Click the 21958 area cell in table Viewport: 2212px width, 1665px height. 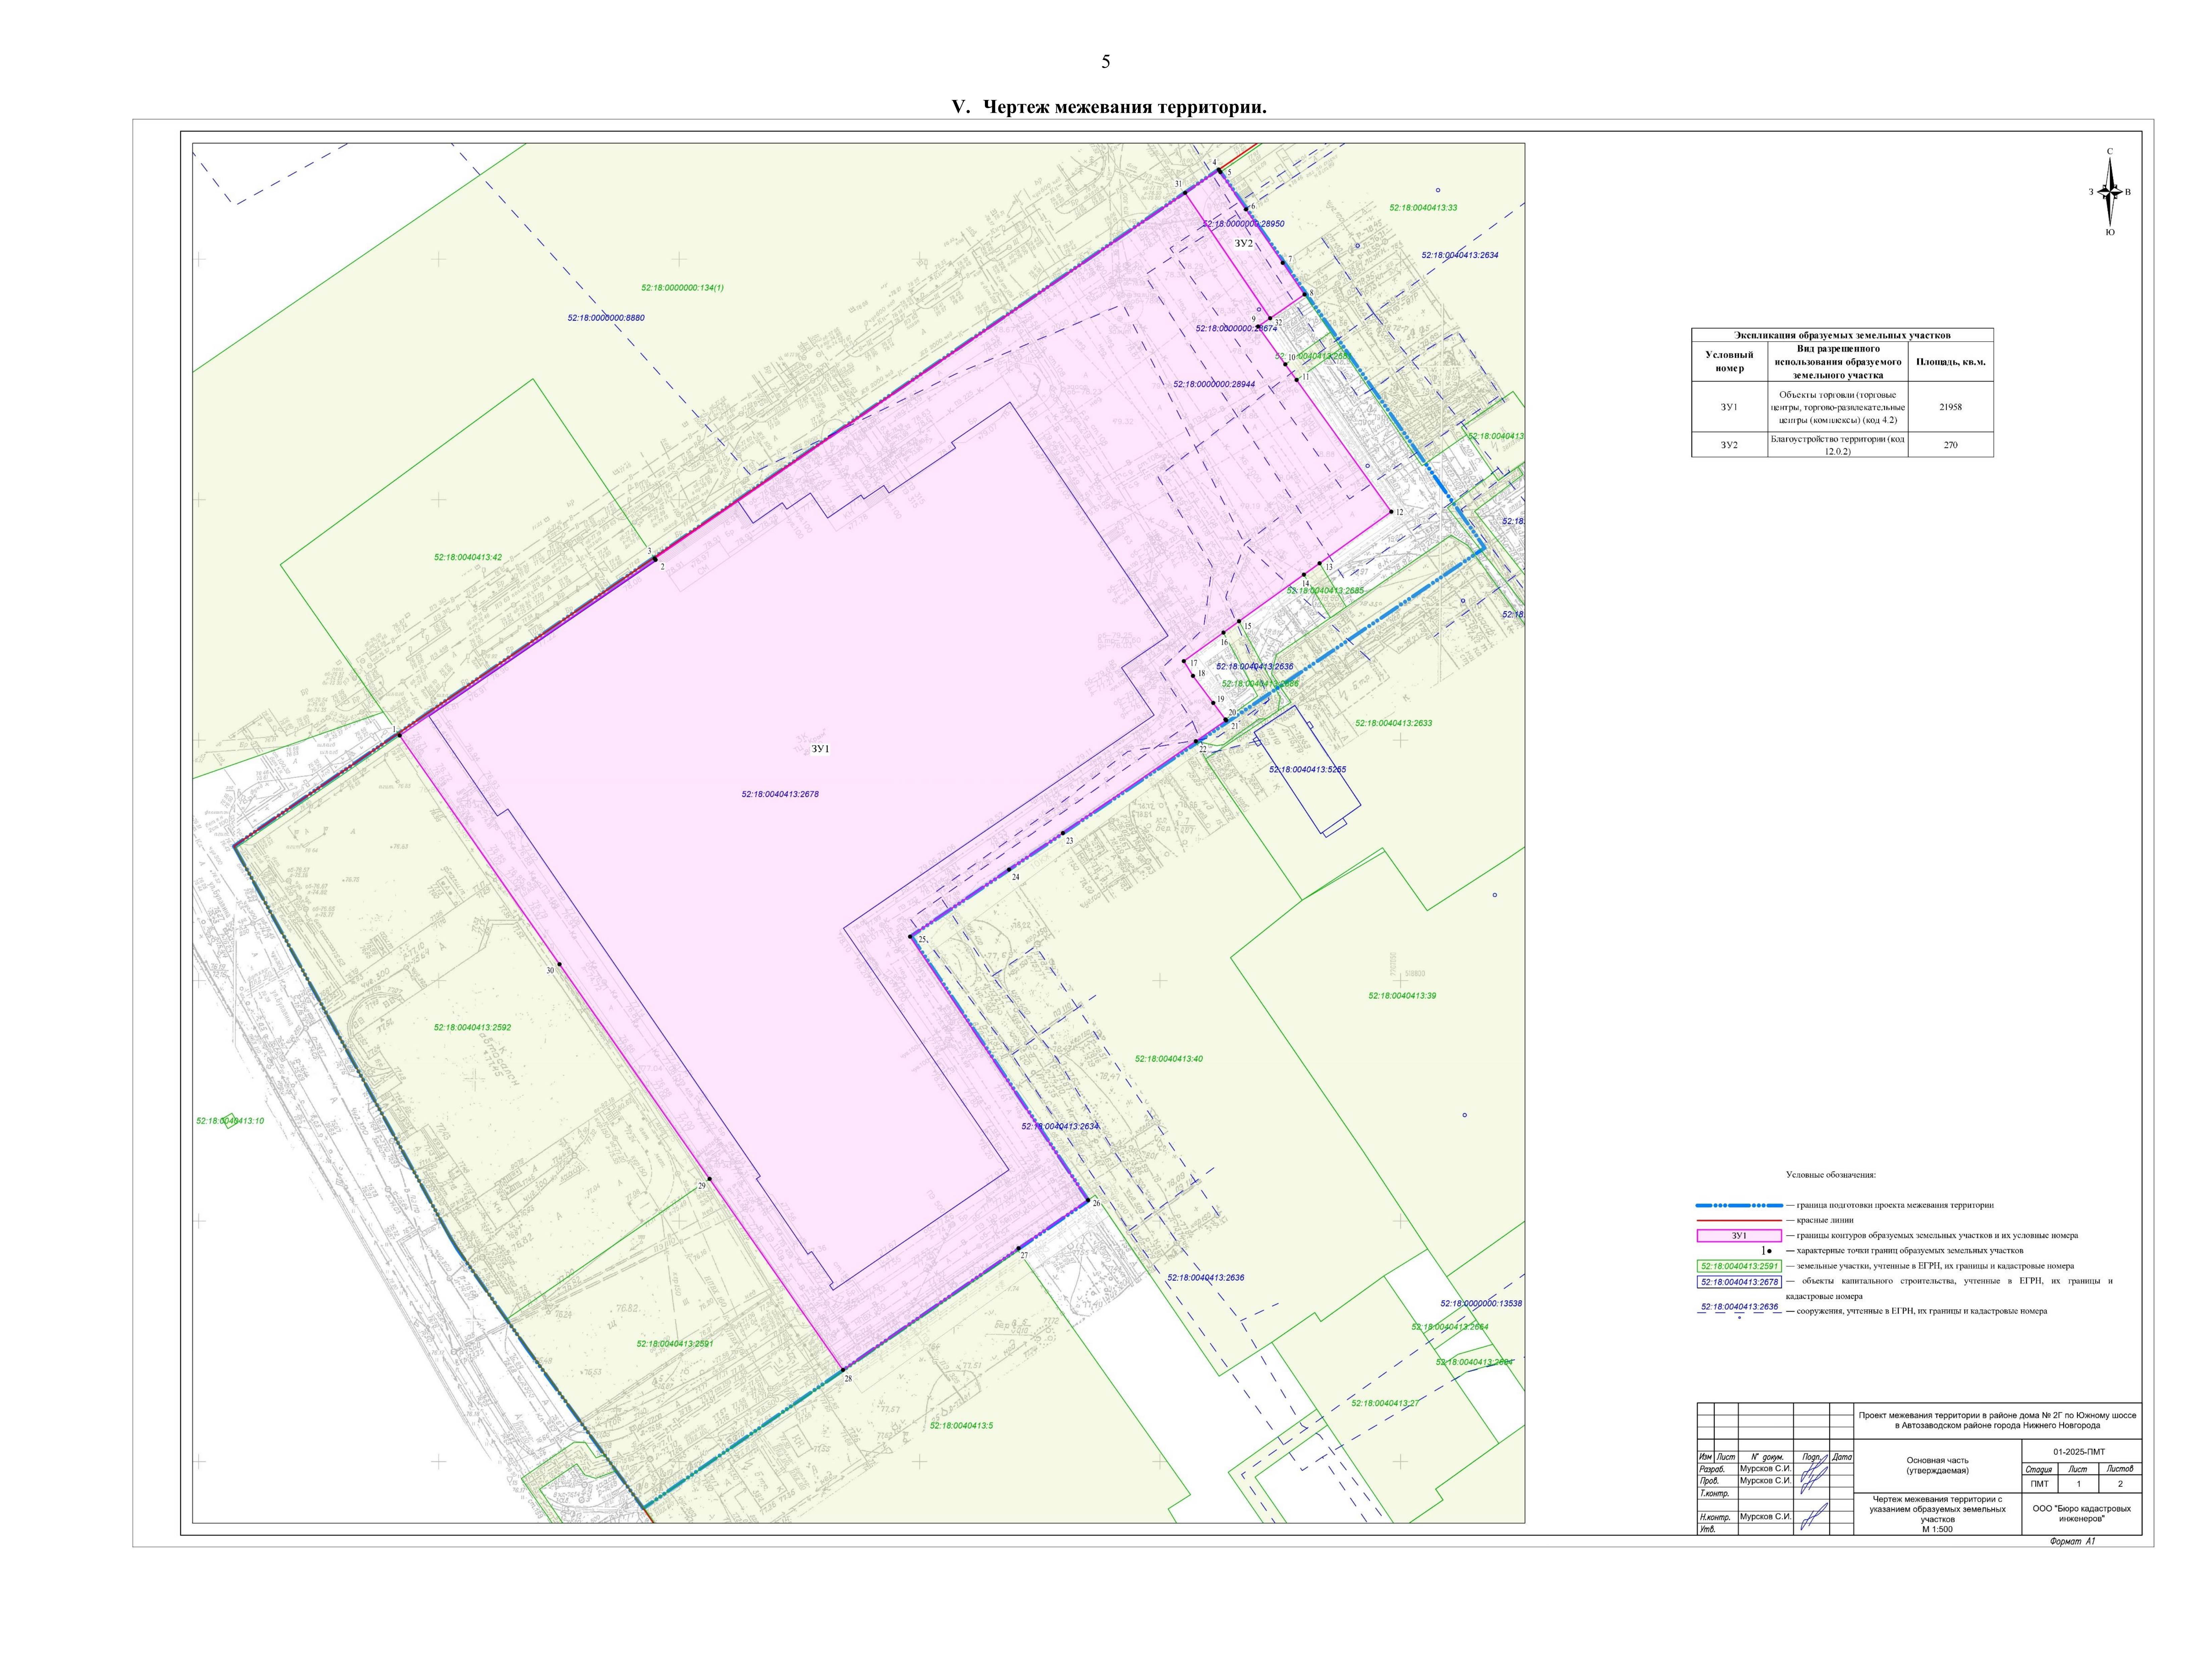point(1950,407)
